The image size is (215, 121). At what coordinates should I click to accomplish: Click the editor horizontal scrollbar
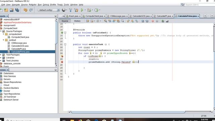coord(128,112)
